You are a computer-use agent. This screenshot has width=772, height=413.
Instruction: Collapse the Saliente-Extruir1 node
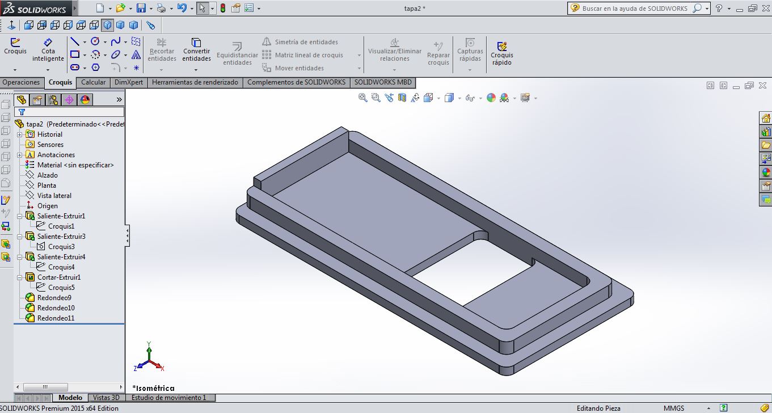(x=20, y=216)
